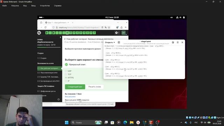Open text editor hamburger menu
This screenshot has width=224, height=126.
(178, 42)
